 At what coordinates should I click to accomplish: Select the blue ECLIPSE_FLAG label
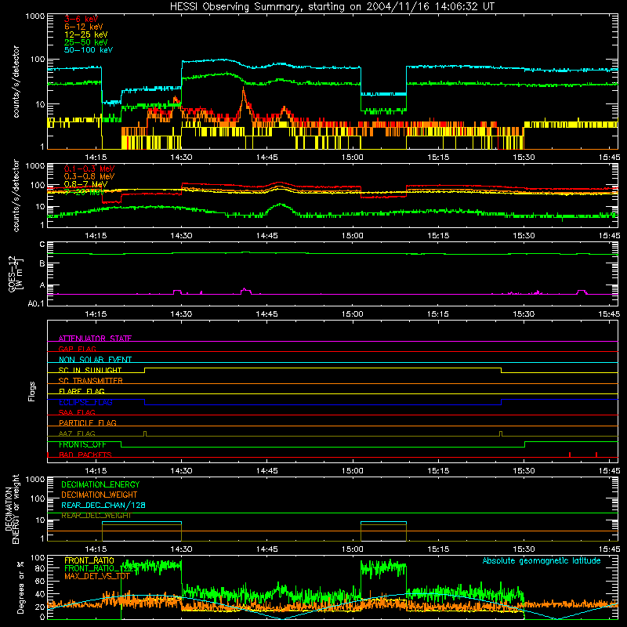(85, 402)
